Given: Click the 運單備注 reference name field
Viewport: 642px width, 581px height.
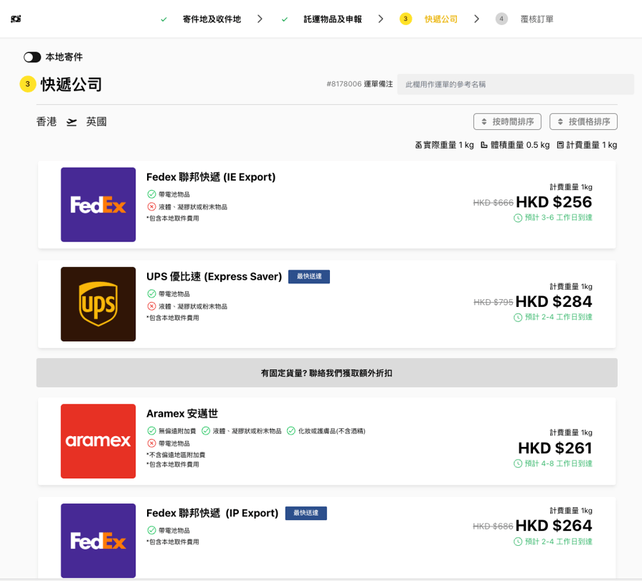Looking at the screenshot, I should (515, 85).
